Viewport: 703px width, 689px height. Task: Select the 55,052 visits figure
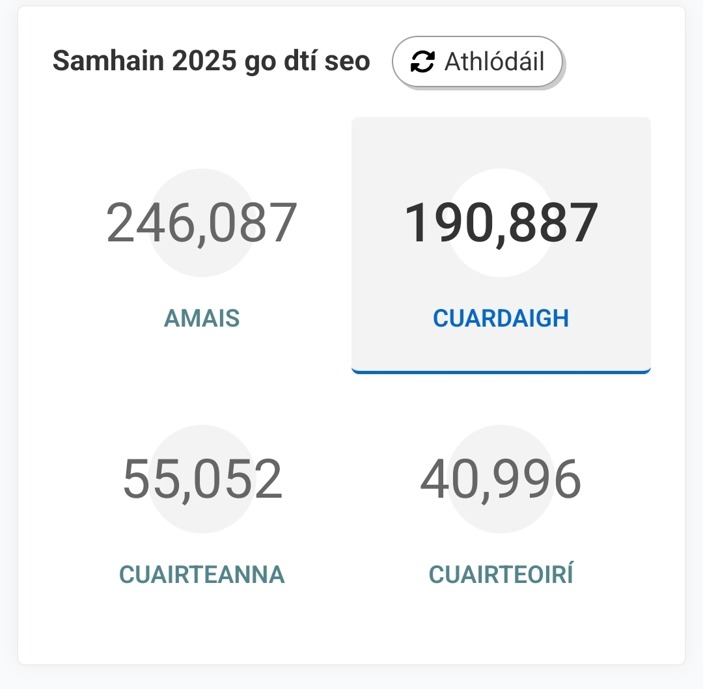click(202, 480)
